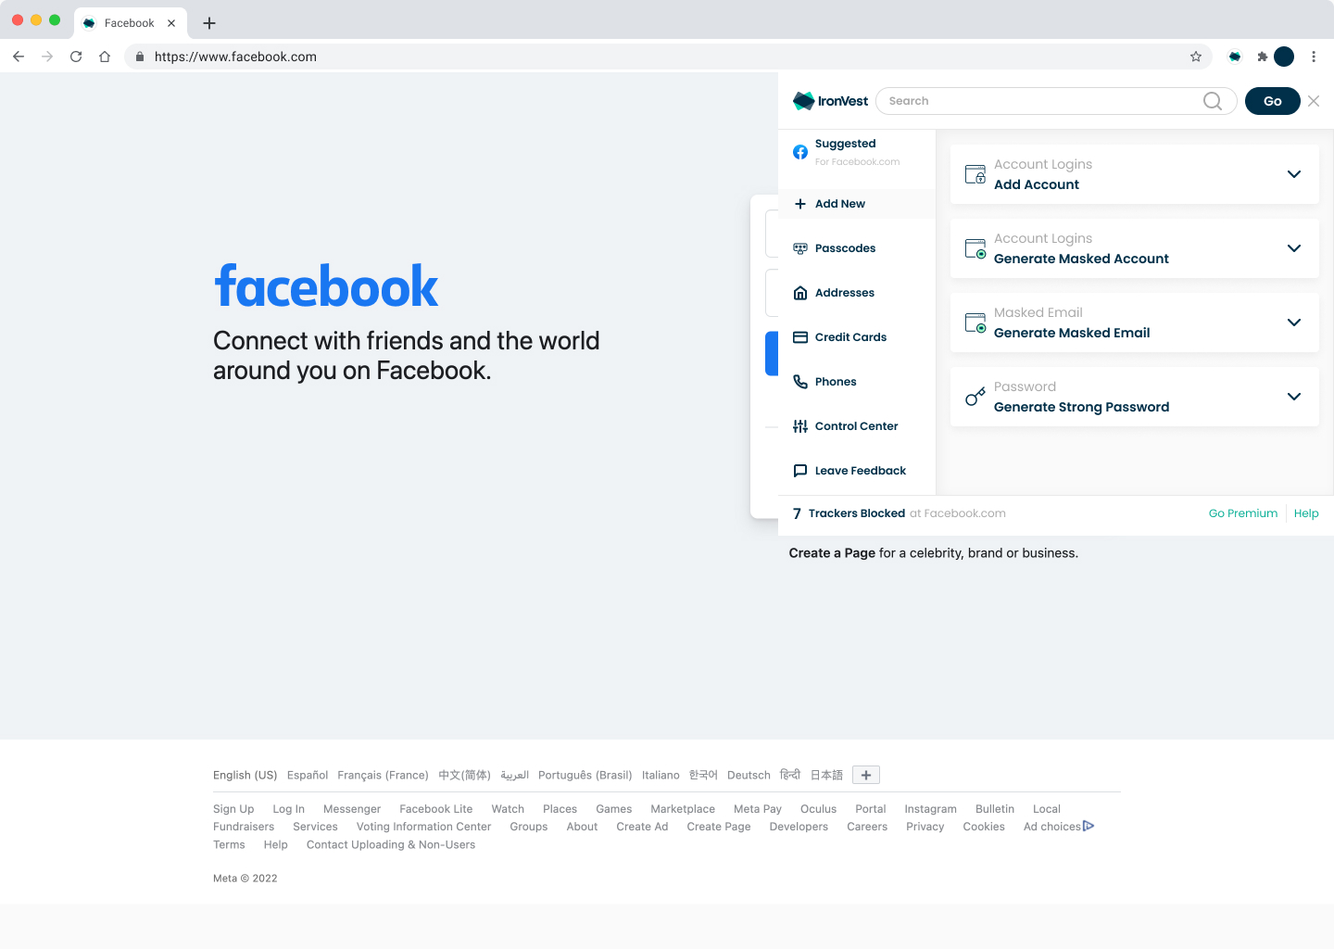Open Phones in IronVest sidebar
1334x949 pixels.
click(857, 382)
